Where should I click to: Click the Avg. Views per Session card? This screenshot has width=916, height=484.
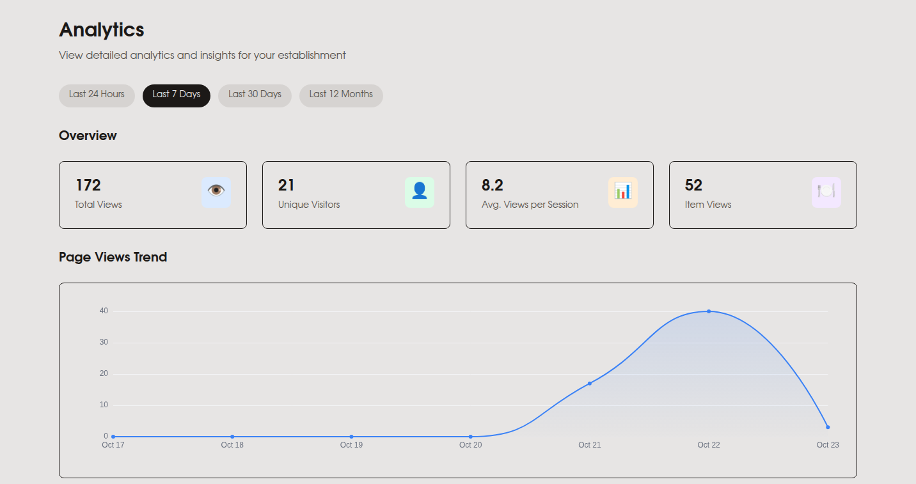coord(559,194)
